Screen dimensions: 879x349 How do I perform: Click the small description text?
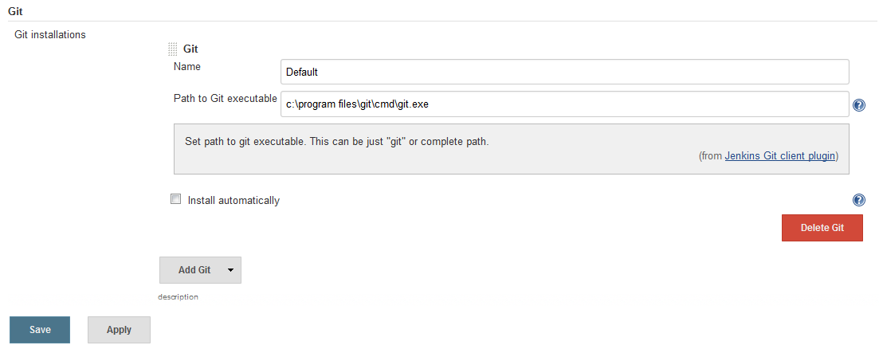[179, 297]
